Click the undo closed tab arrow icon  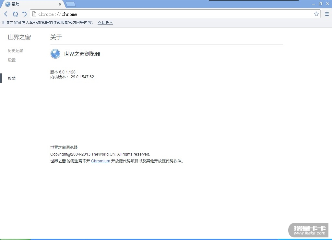(24, 14)
